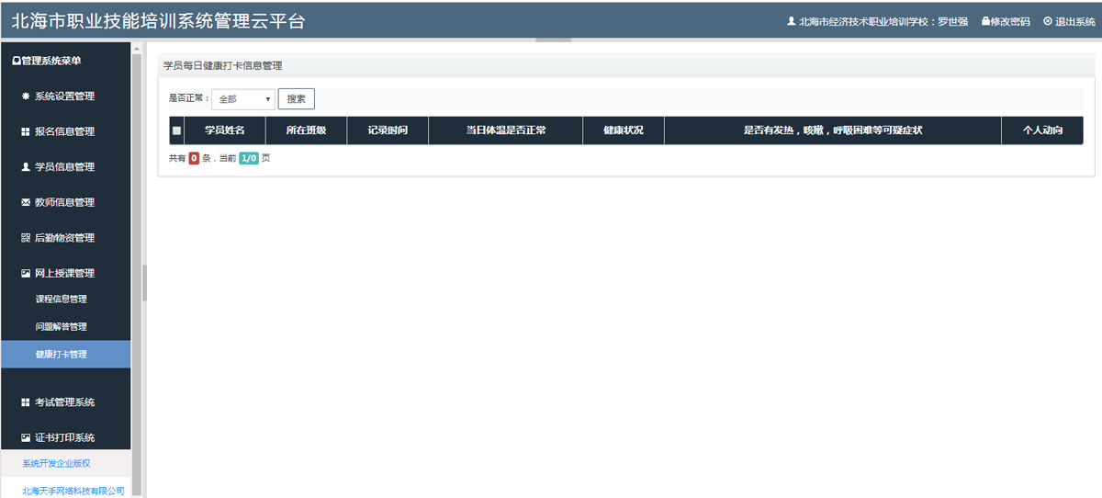Select the 健康打卡管理 menu item

point(62,355)
